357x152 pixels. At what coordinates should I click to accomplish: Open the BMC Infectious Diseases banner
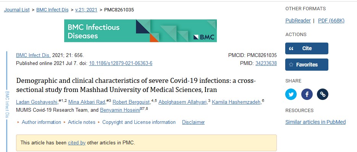coord(140,31)
